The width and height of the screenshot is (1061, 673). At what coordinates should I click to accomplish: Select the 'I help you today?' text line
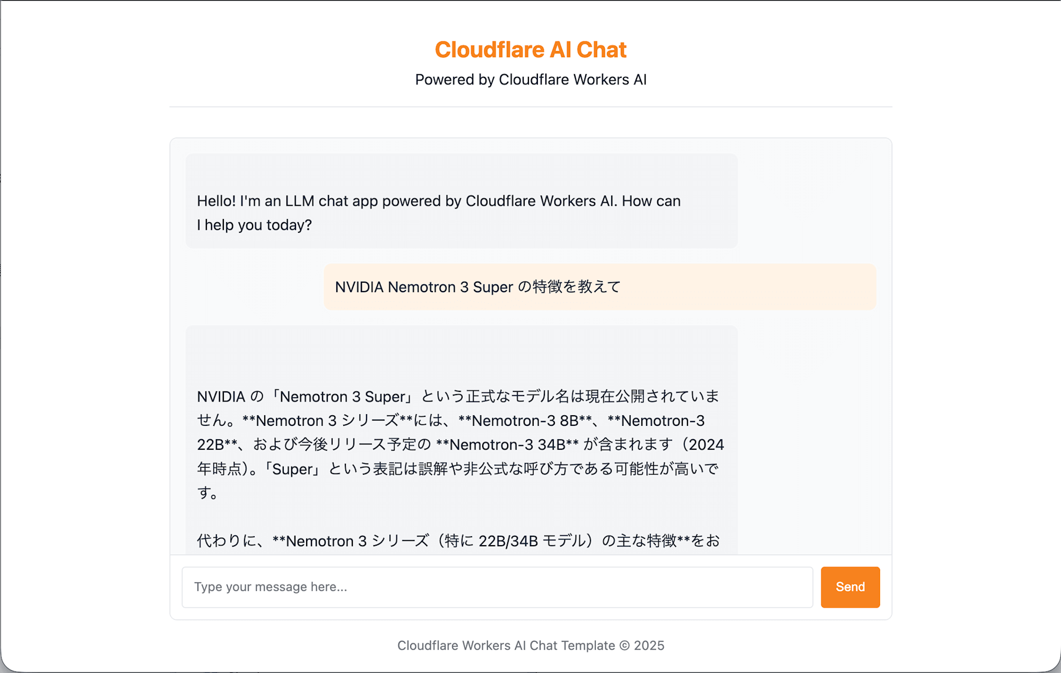point(254,225)
